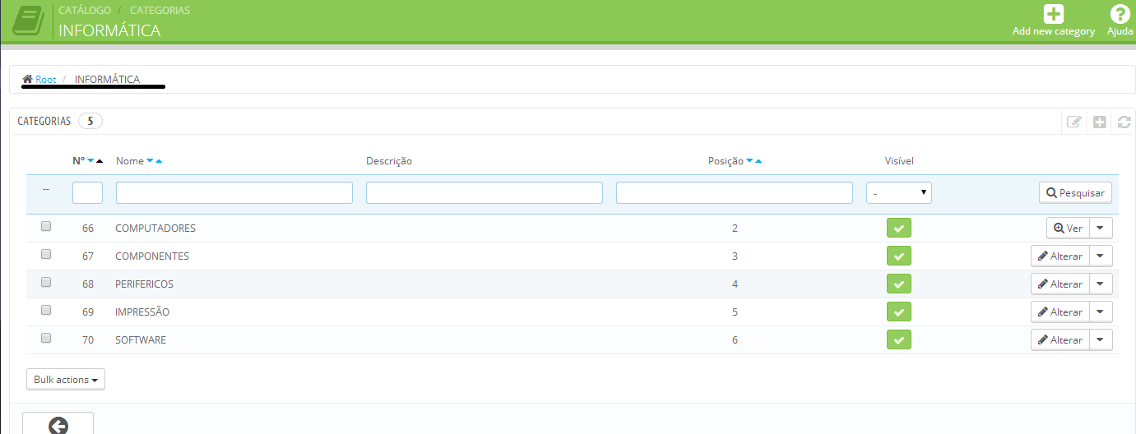The width and height of the screenshot is (1136, 434).
Task: Click CATEGORIAS in the header breadcrumb
Action: 160,11
